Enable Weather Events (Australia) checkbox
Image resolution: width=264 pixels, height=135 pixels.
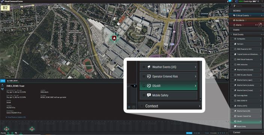(233, 85)
